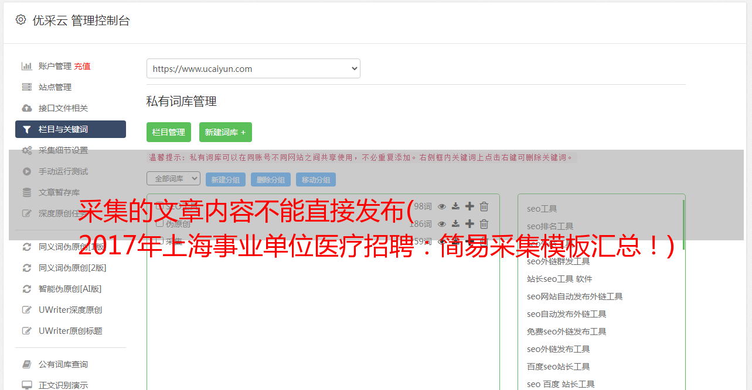Image resolution: width=752 pixels, height=390 pixels.
Task: Select keyword 百度seo站长工具
Action: coord(559,367)
